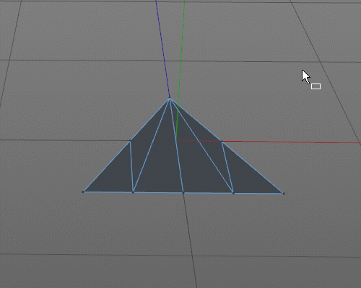
Task: Select the short edge below the right mid vertex
Action: [x=227, y=167]
